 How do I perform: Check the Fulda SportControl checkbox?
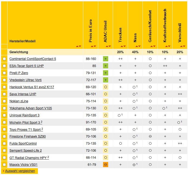coord(4,144)
